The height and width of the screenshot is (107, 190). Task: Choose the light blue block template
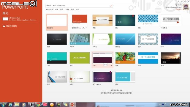tap(125, 77)
